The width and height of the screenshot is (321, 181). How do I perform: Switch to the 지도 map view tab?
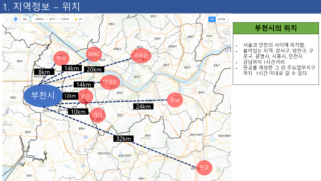tap(212, 19)
